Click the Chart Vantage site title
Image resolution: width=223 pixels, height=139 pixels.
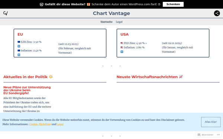tap(111, 13)
